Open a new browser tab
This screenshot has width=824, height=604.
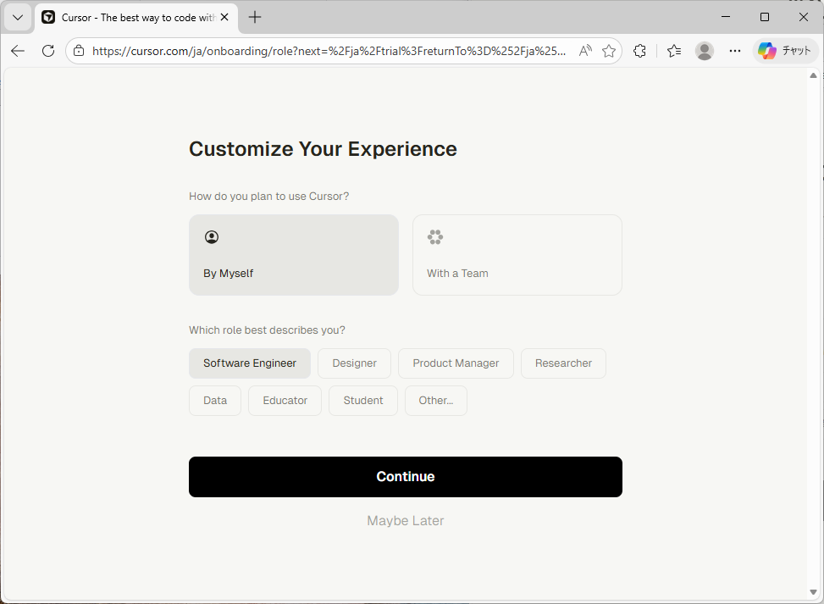point(255,18)
